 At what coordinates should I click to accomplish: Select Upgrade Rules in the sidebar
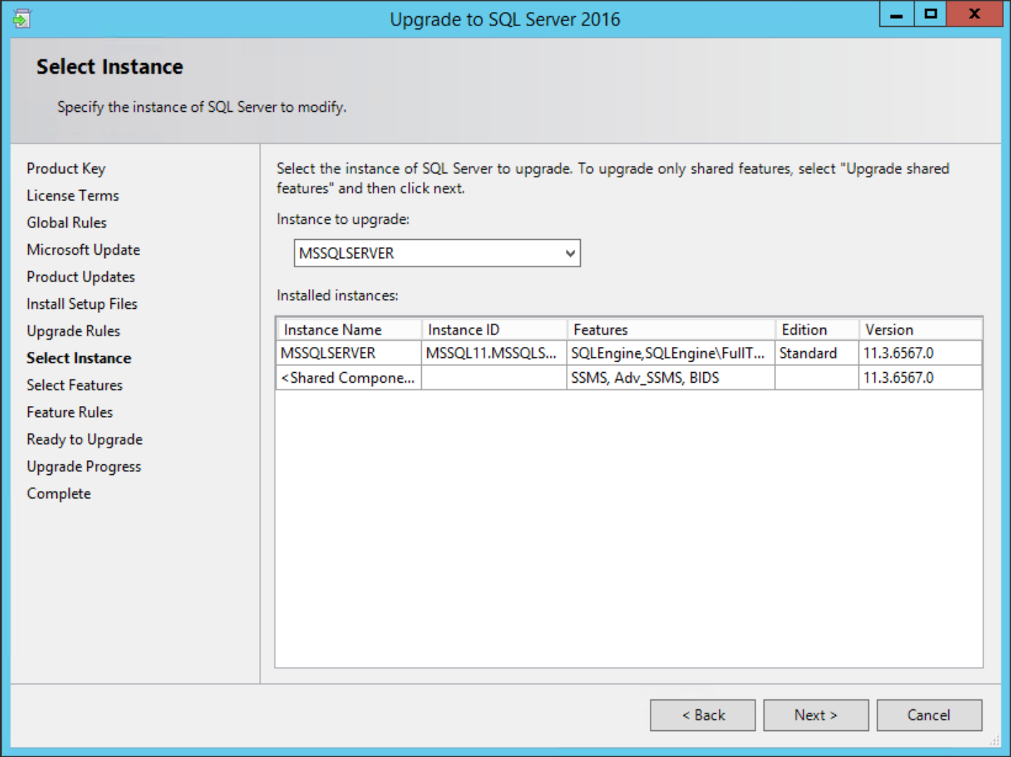coord(73,331)
